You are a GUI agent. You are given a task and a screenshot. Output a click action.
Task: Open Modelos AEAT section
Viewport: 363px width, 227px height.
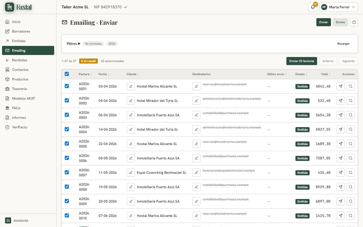coord(28,98)
